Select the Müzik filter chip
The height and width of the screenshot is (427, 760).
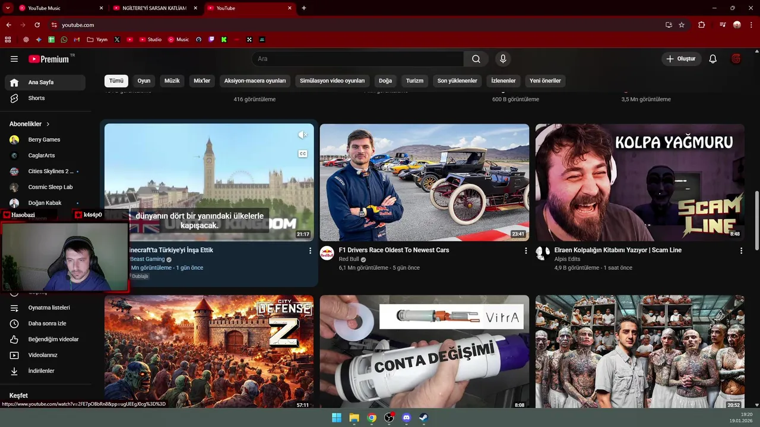pyautogui.click(x=172, y=81)
